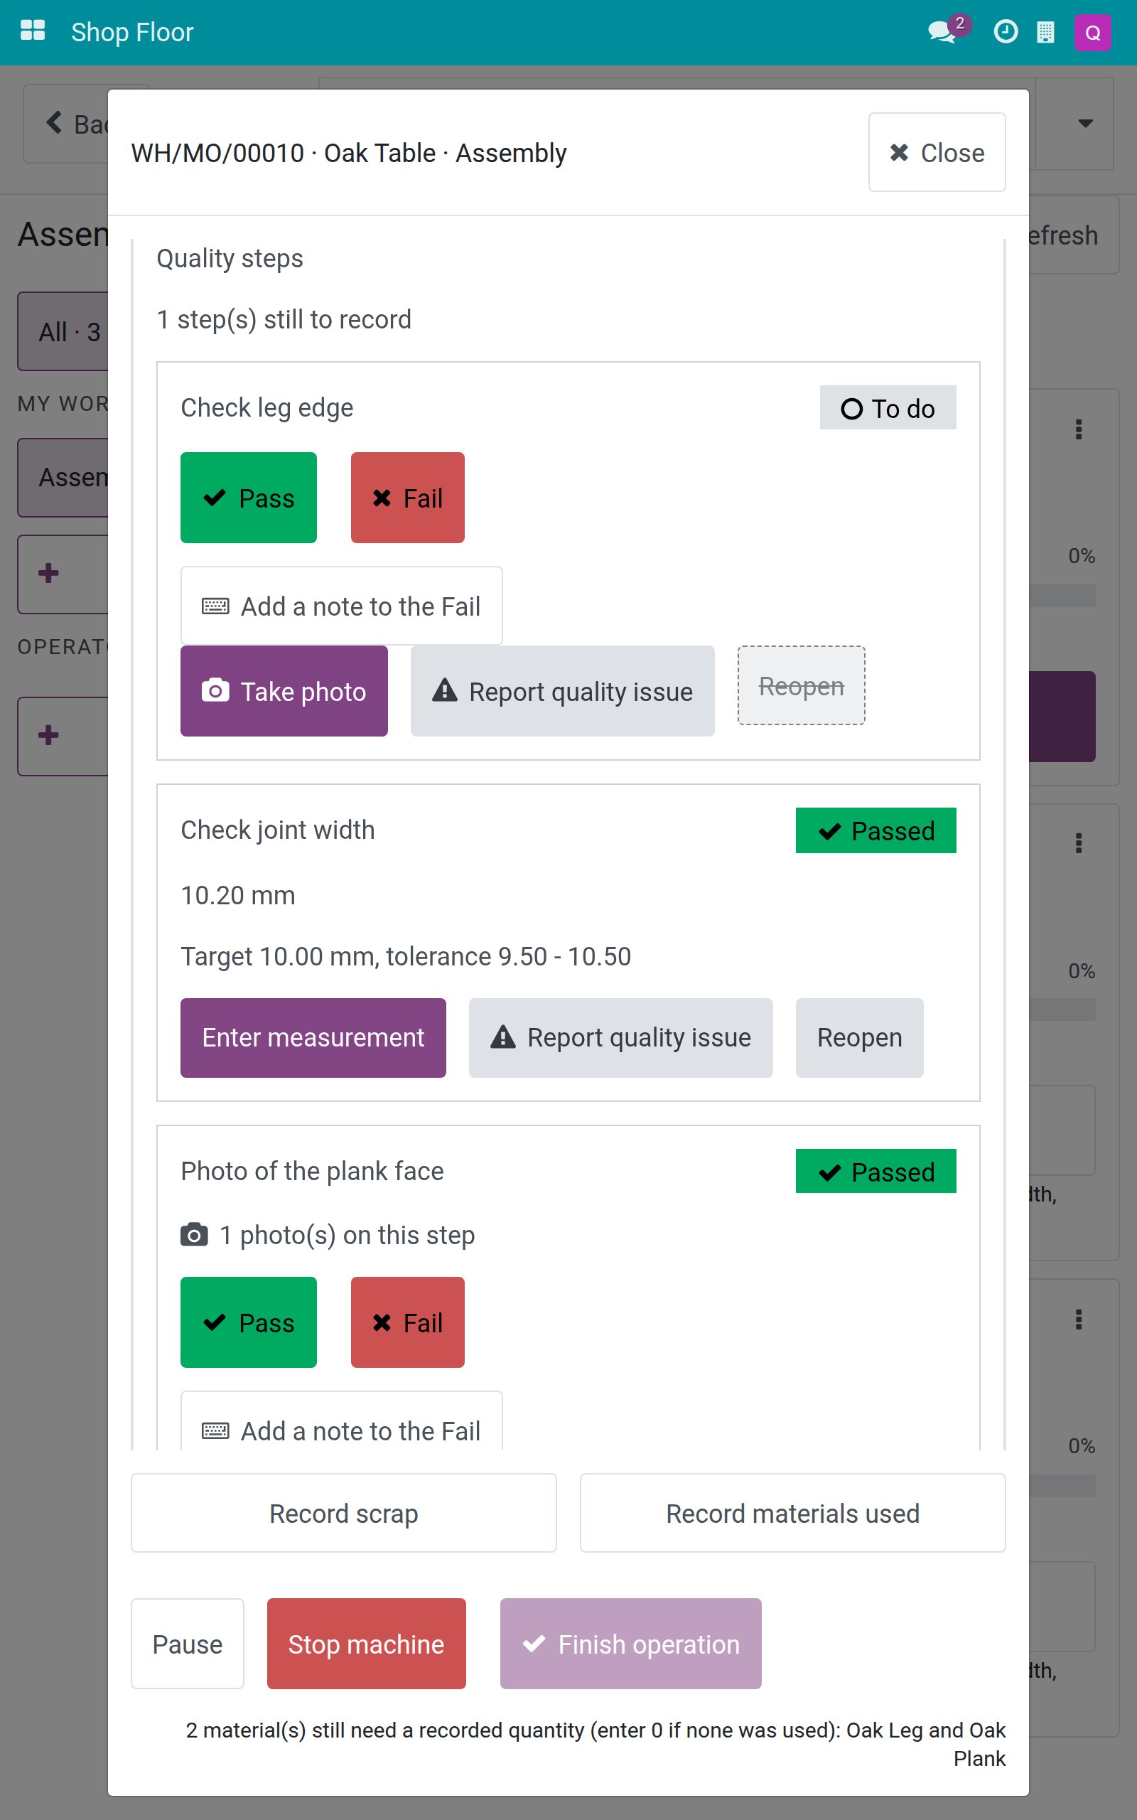1137x1820 pixels.
Task: Open the chat messages icon with badge
Action: (946, 31)
